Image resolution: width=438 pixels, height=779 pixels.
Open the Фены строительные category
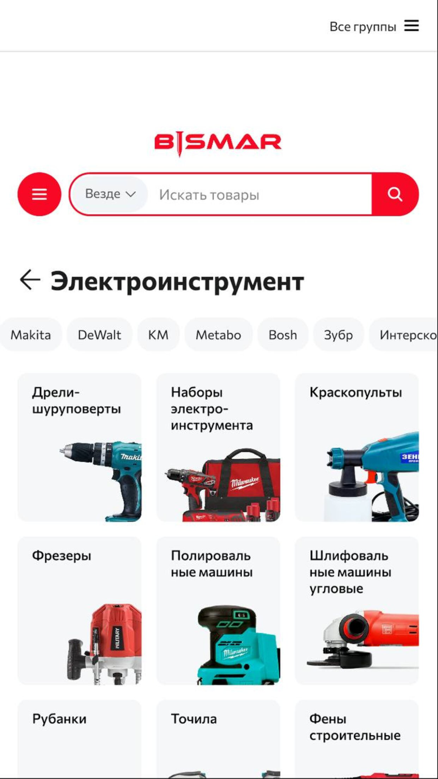(357, 739)
